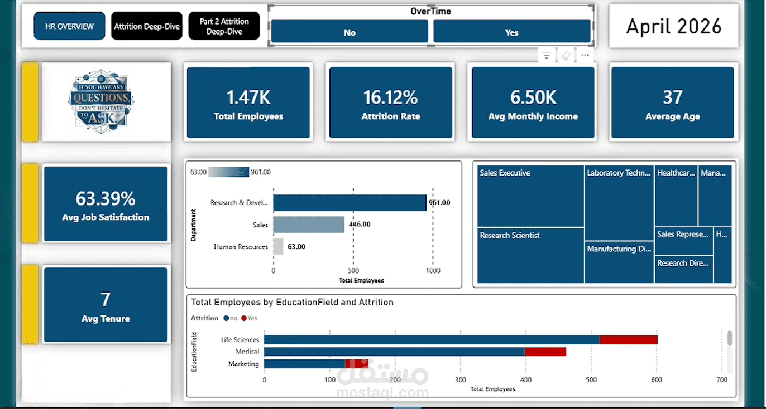Image resolution: width=766 pixels, height=409 pixels.
Task: Click the 'OverTime' slicer header
Action: pos(430,11)
